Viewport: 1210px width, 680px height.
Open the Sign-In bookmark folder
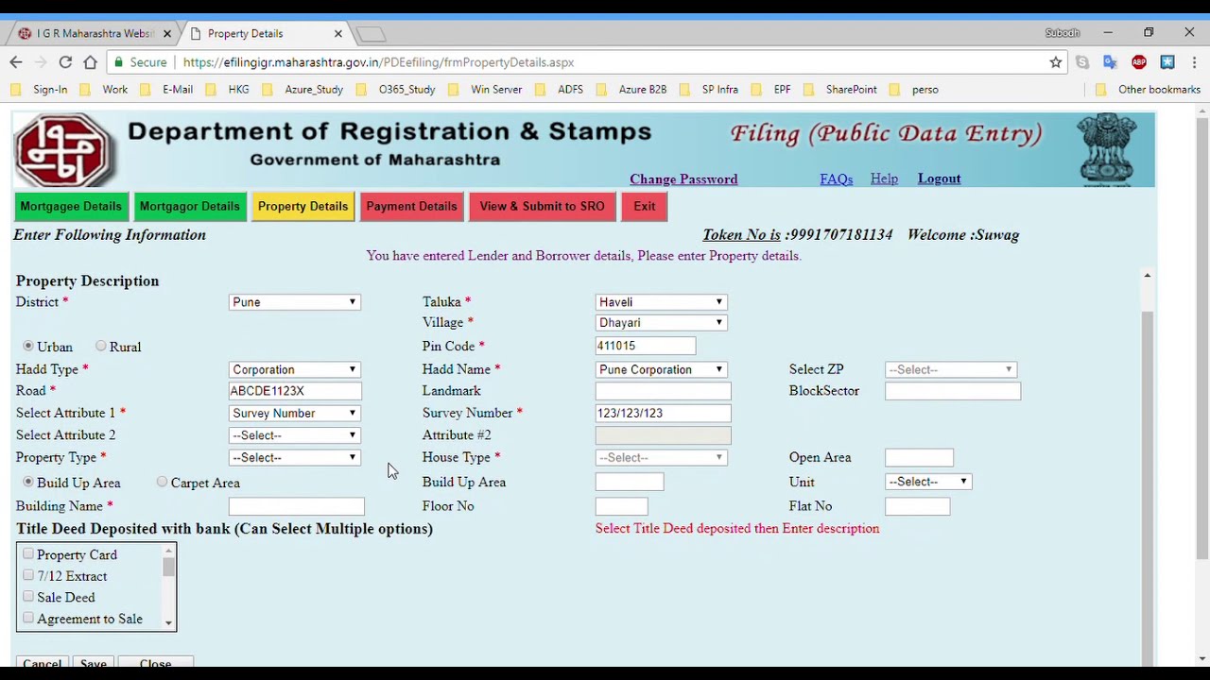pyautogui.click(x=41, y=90)
